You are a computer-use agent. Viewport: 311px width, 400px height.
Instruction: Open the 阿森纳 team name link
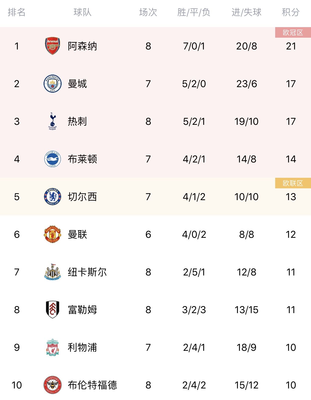click(x=82, y=46)
